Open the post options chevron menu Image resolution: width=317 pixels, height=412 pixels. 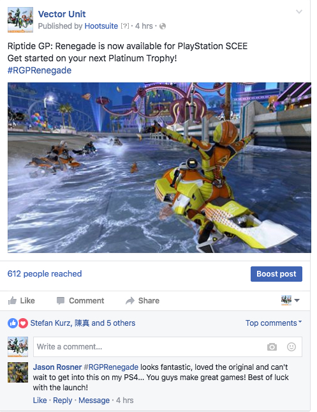point(299,11)
